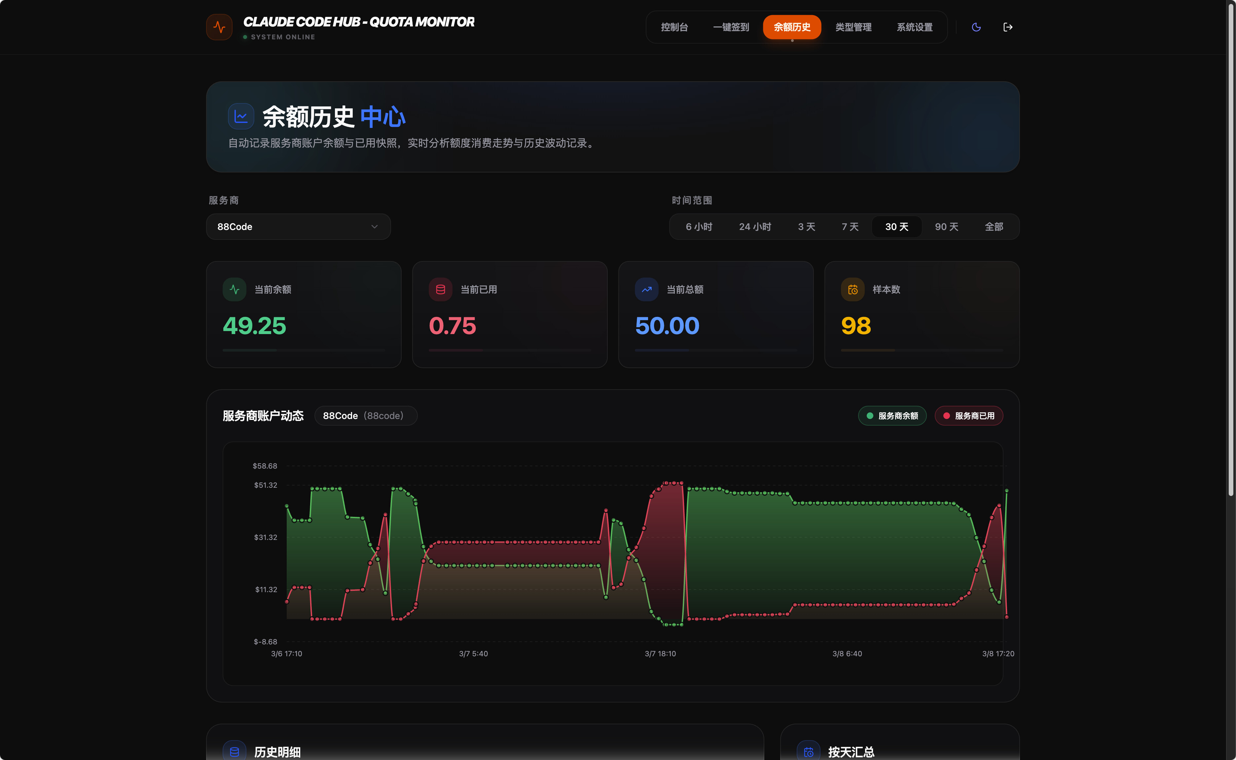Switch to the 系统设置 tab
Screen dimensions: 1236x760
914,27
